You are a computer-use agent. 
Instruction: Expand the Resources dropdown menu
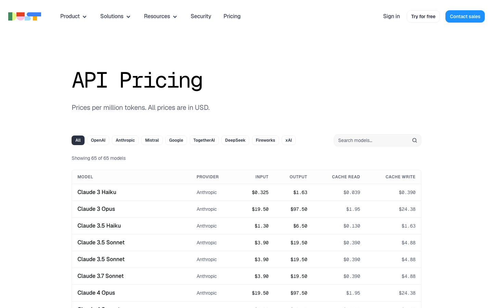coord(161,16)
